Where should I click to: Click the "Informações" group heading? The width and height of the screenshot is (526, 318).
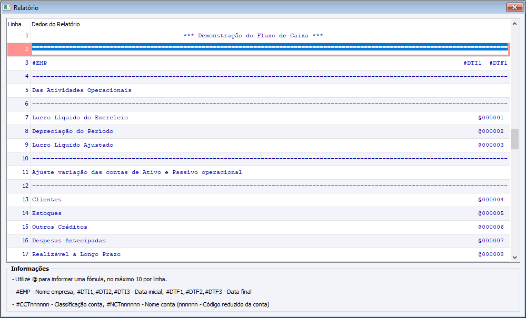(30, 269)
